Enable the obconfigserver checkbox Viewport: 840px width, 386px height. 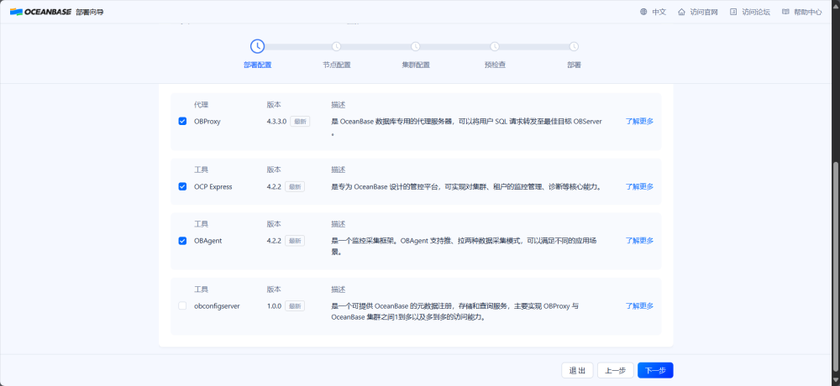pos(182,306)
